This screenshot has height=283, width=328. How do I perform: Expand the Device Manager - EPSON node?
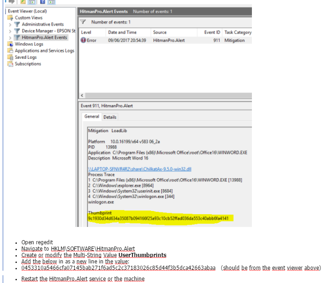click(10, 31)
